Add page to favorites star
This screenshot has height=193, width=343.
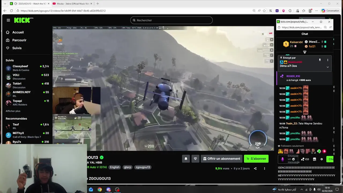264,11
